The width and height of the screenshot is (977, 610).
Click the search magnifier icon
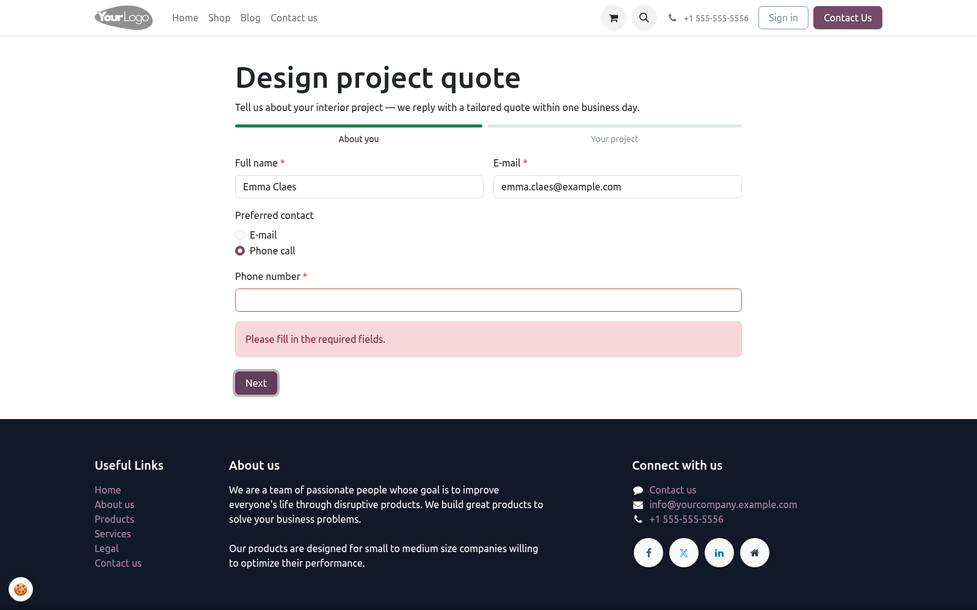644,18
